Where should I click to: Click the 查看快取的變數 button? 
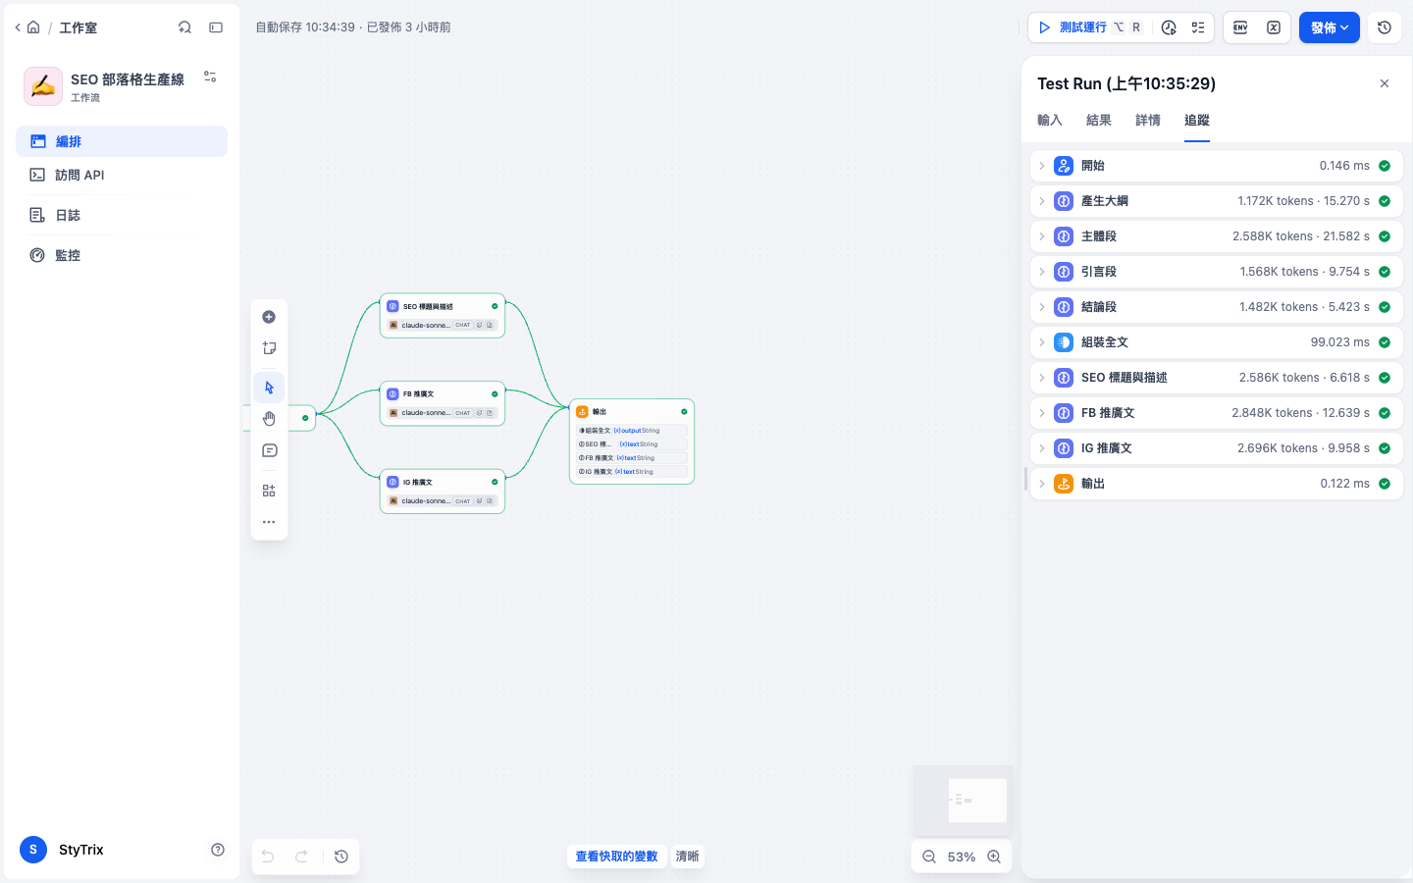point(616,857)
